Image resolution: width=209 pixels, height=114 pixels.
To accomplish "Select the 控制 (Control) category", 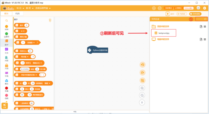I will (7, 28).
